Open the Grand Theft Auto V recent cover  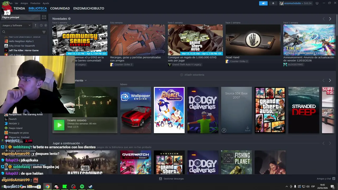pos(270,110)
